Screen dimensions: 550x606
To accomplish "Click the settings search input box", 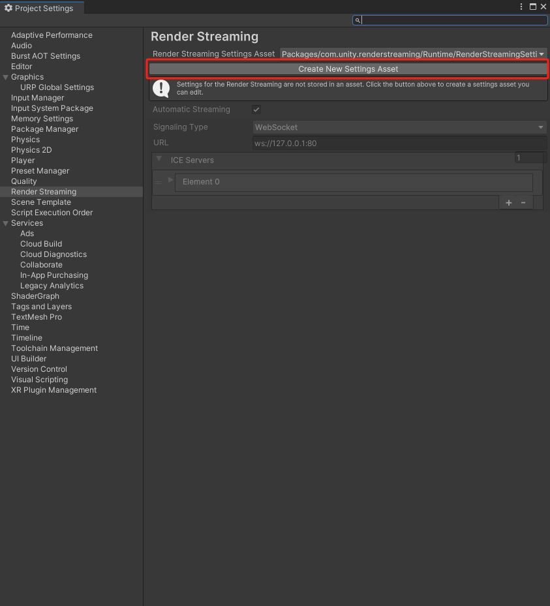I will pos(454,20).
